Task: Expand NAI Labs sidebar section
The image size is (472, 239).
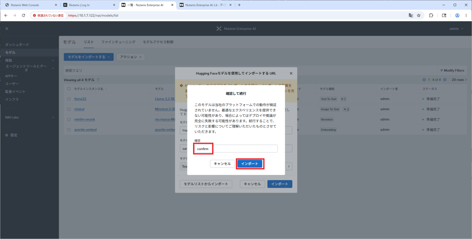Action: coord(29,117)
